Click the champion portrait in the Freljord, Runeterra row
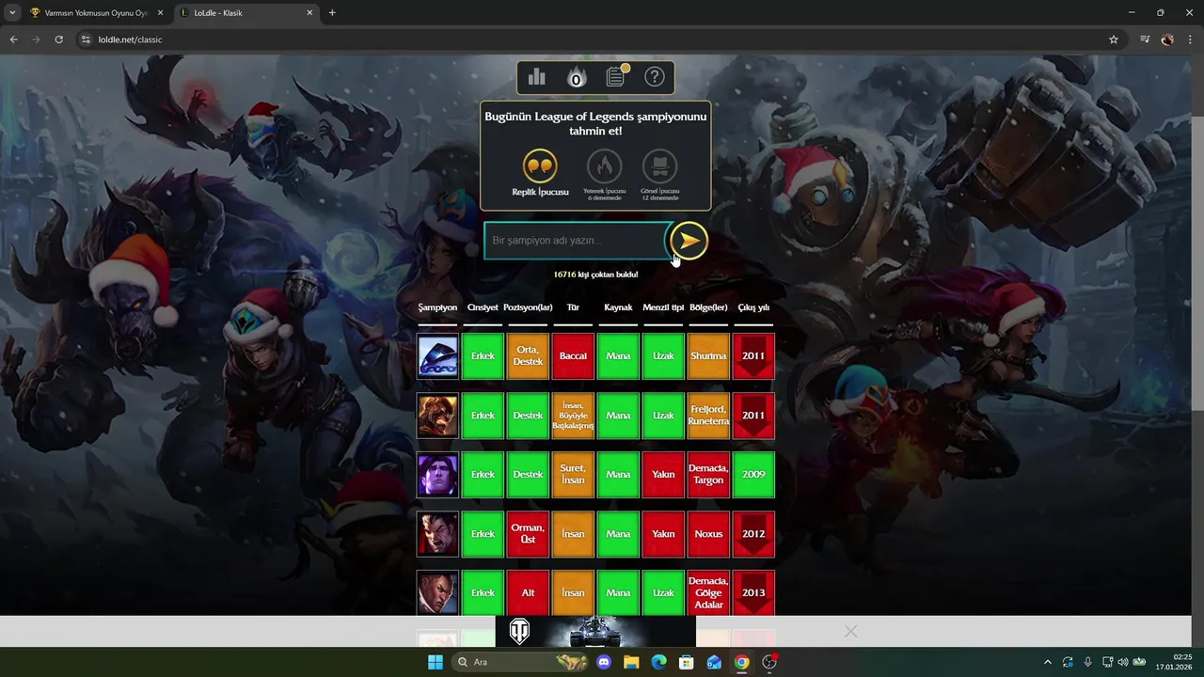Viewport: 1204px width, 677px height. pyautogui.click(x=437, y=416)
